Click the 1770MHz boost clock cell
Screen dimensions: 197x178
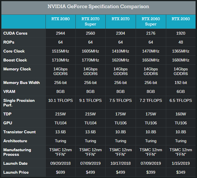click(90, 60)
